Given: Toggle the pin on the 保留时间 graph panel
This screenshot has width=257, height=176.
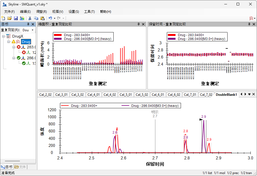Looking at the screenshot, I should point(249,24).
